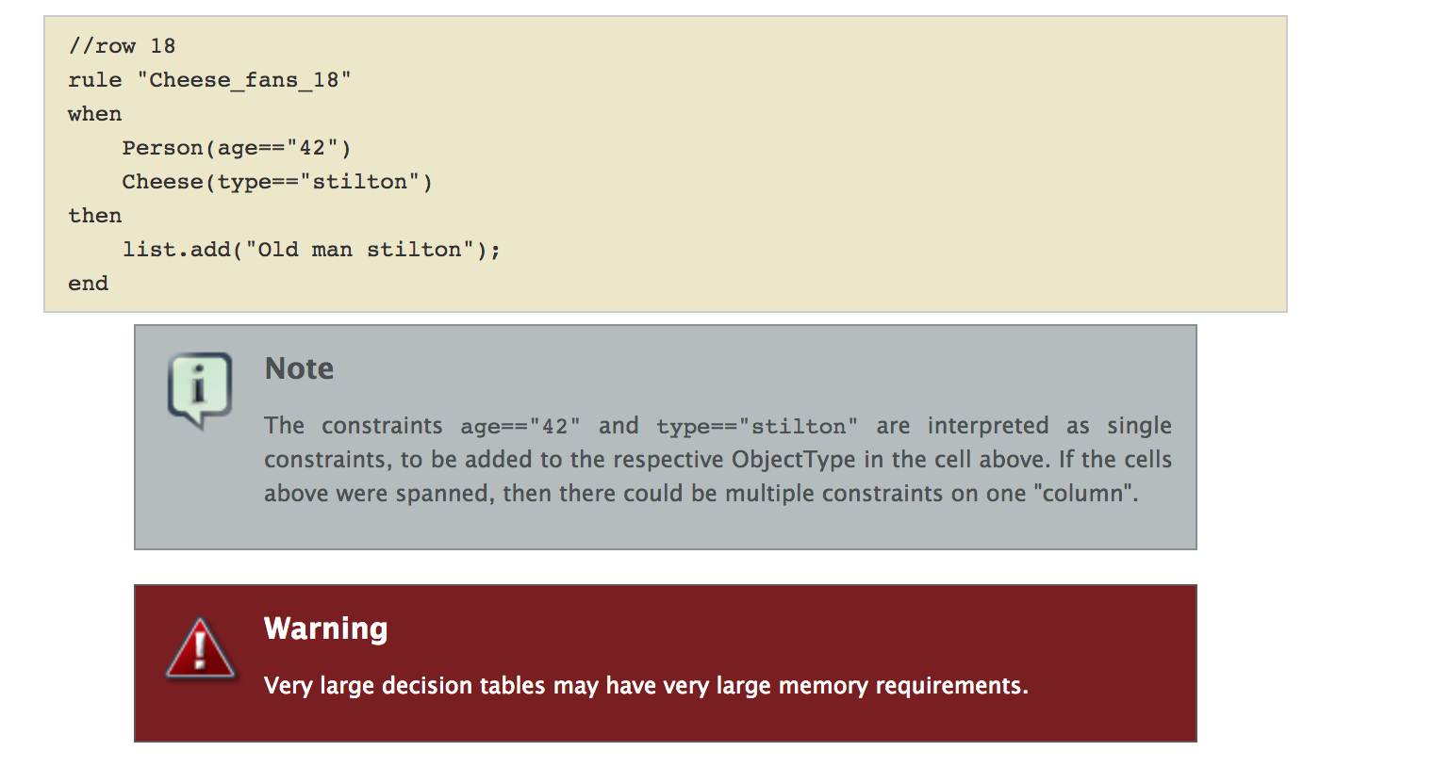Click the Note heading
The image size is (1435, 767).
(299, 368)
